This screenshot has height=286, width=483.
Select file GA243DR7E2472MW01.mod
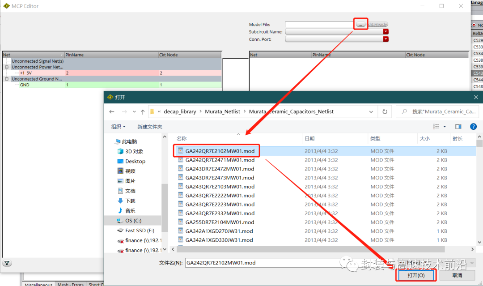[x=220, y=169]
